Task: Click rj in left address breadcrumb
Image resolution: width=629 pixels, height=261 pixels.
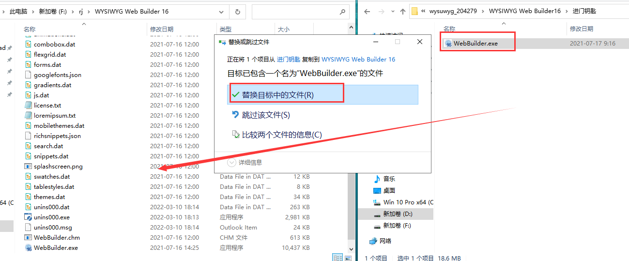Action: coord(81,12)
